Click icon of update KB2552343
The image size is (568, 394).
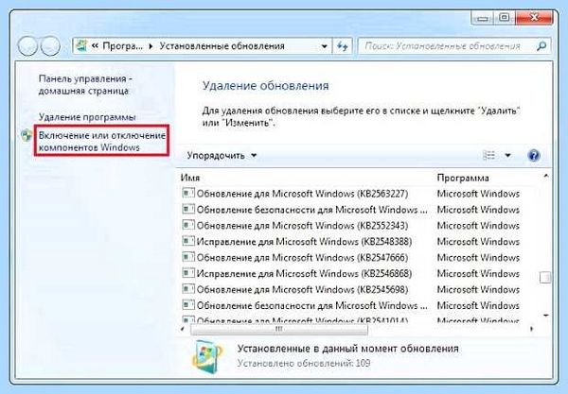pos(188,225)
